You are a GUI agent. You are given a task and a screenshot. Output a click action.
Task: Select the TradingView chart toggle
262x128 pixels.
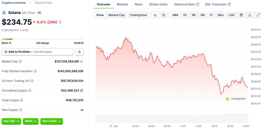tap(138, 15)
